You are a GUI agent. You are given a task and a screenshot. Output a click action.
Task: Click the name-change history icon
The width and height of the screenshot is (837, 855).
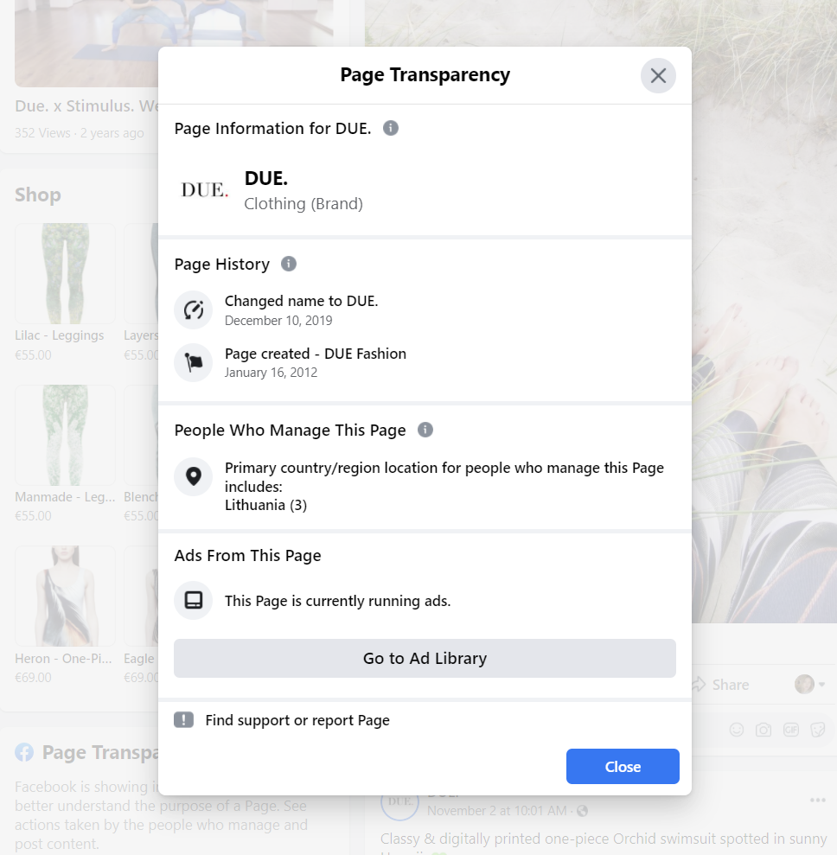click(x=193, y=310)
